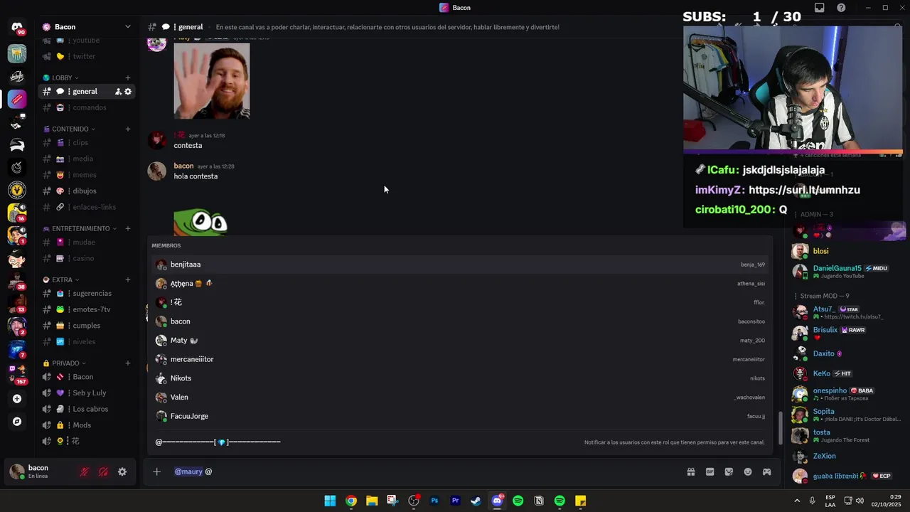Join the Los cabros voice channel
The image size is (910, 512).
click(87, 409)
